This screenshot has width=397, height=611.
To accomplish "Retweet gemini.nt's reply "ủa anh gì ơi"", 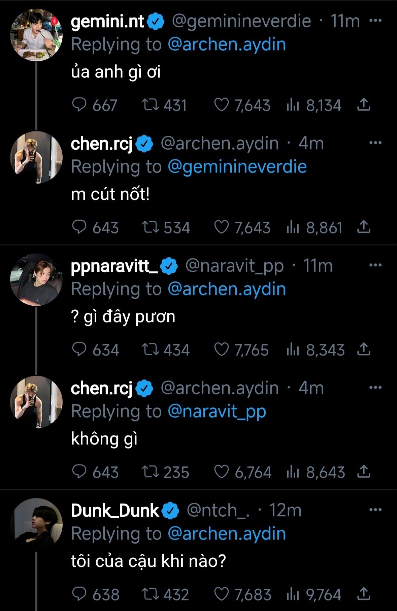I will pyautogui.click(x=150, y=105).
